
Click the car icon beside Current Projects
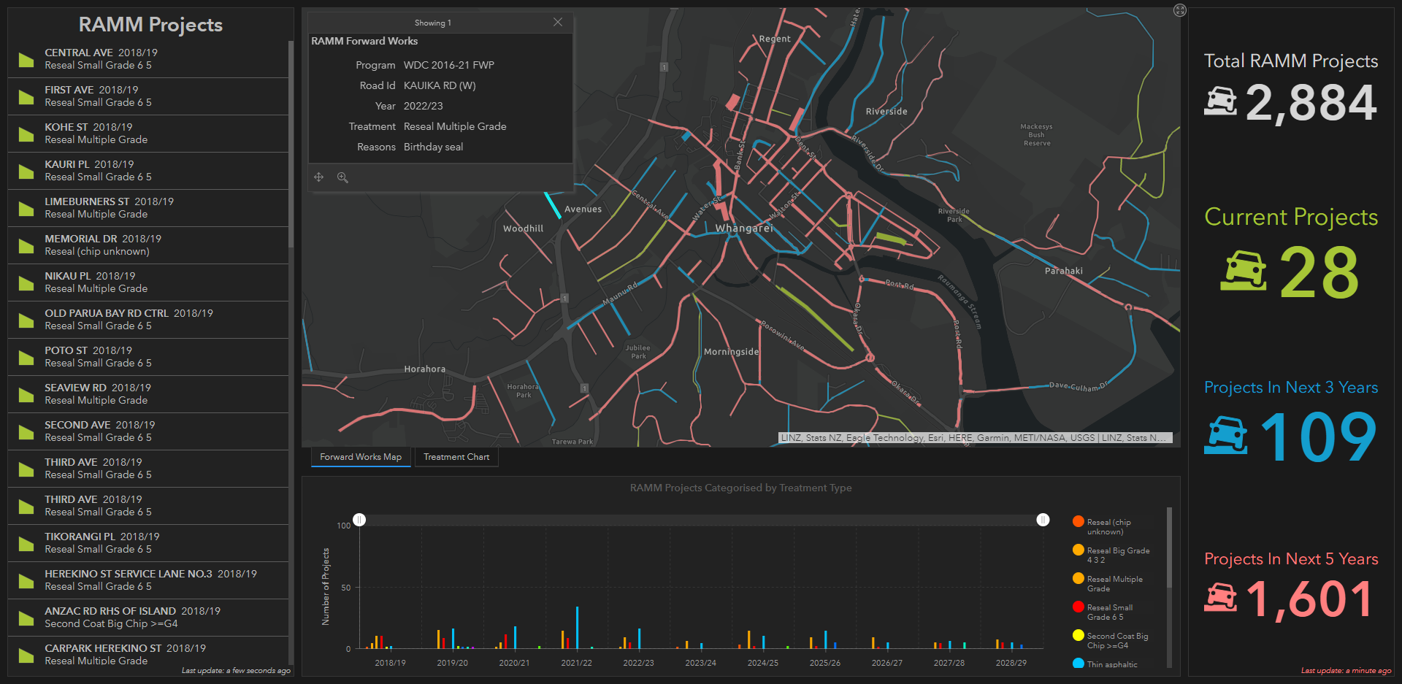1244,272
